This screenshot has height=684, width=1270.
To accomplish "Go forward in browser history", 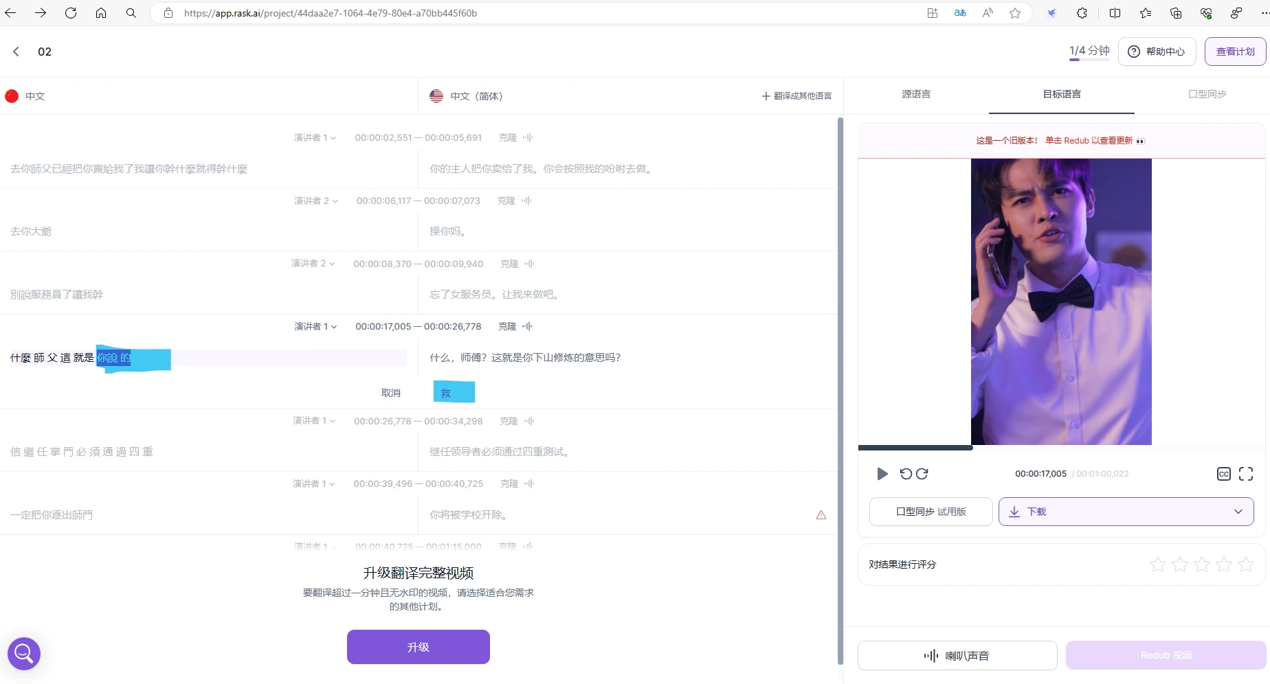I will pos(41,13).
